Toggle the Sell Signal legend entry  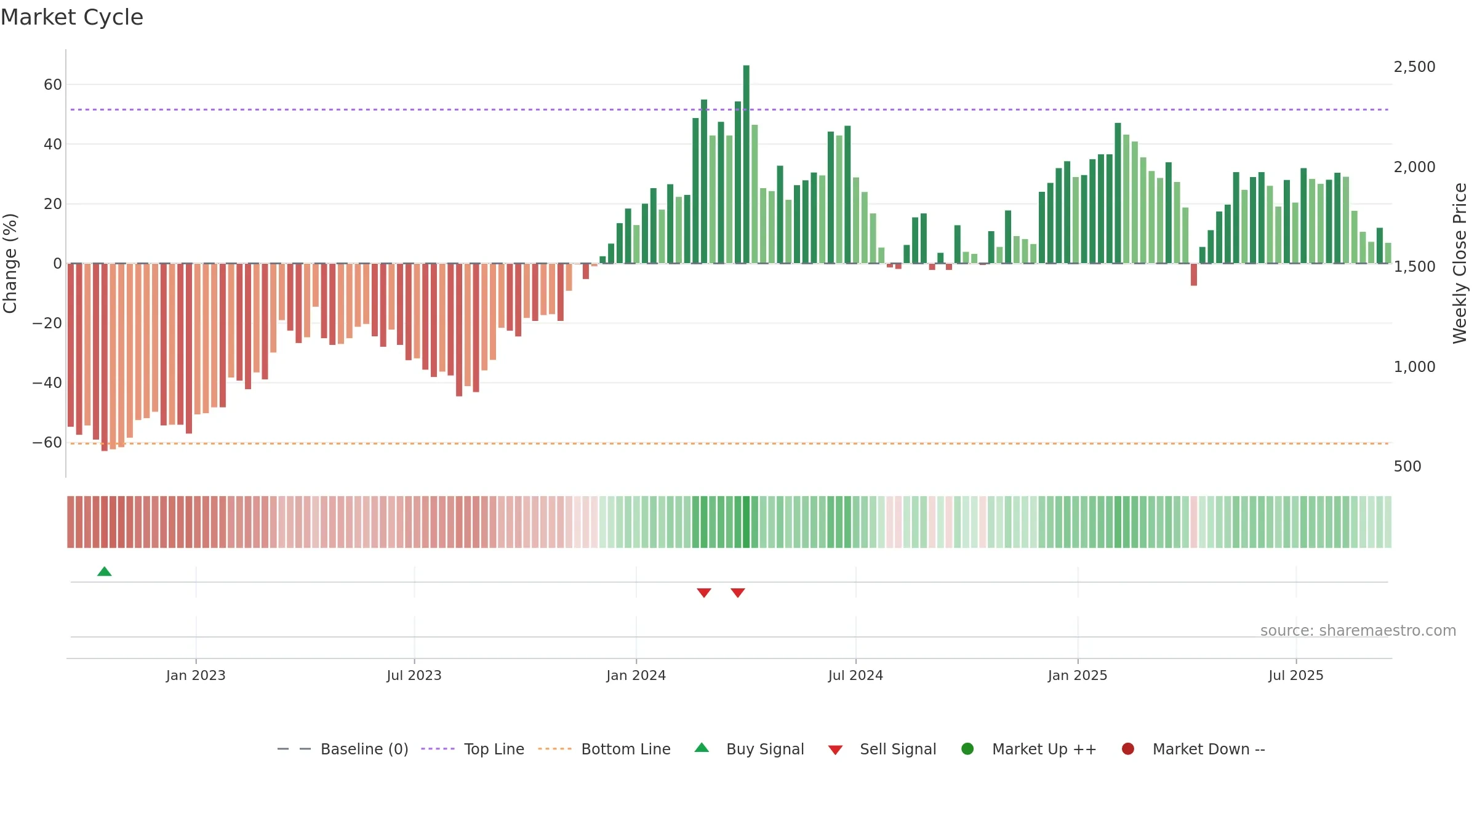pyautogui.click(x=882, y=749)
